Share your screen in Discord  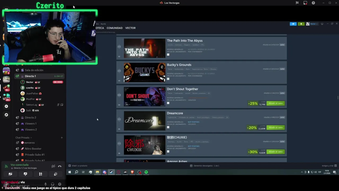click(25, 174)
